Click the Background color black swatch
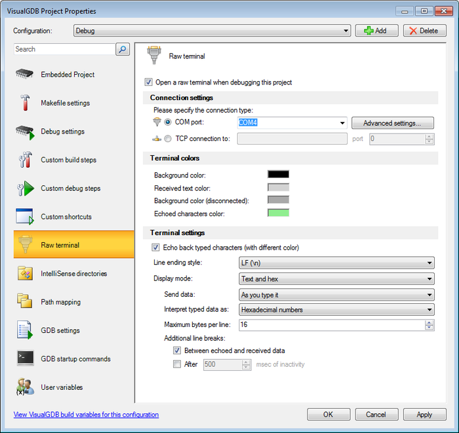Image resolution: width=459 pixels, height=433 pixels. (x=279, y=174)
